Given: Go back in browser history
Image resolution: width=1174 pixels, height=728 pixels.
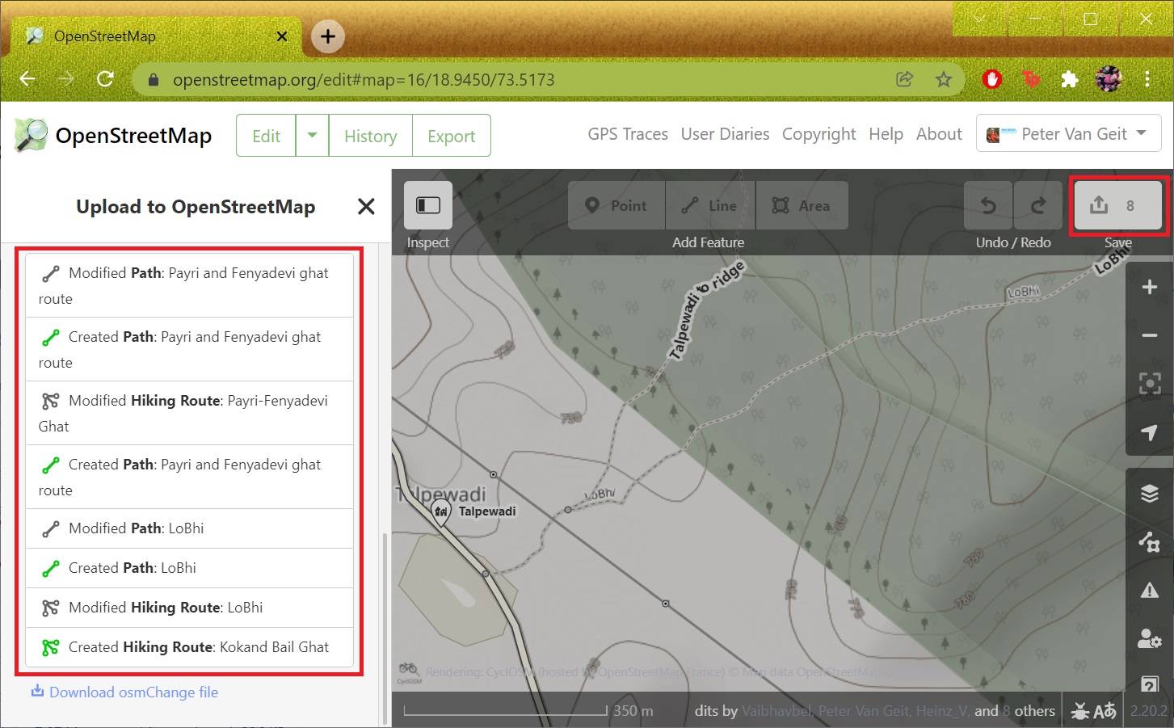Looking at the screenshot, I should (x=27, y=79).
